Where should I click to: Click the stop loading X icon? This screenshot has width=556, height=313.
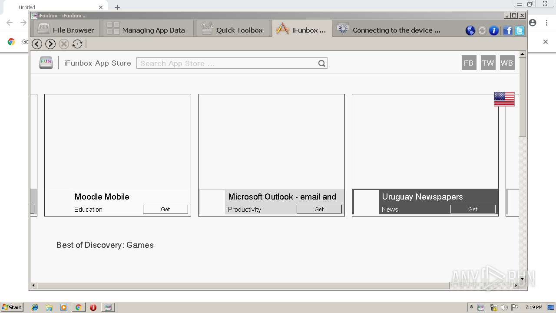(x=64, y=44)
